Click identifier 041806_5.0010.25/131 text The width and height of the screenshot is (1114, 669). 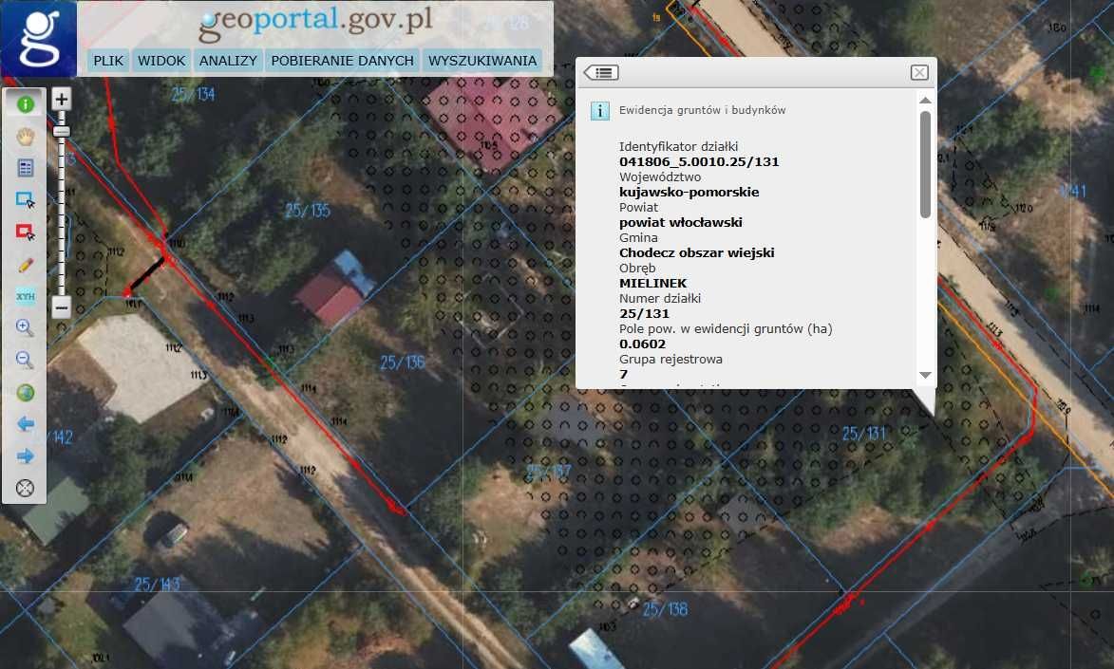point(699,161)
